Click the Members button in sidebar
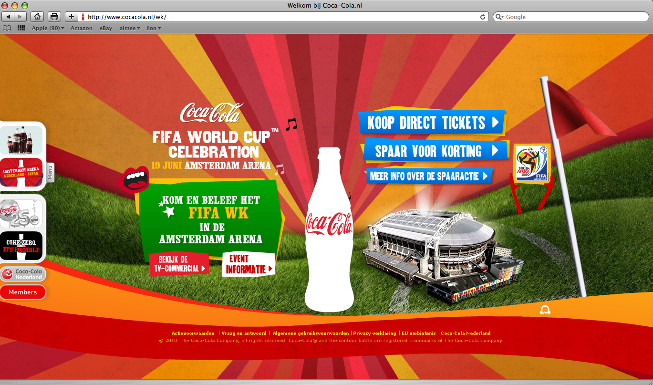The image size is (653, 385). 22,292
